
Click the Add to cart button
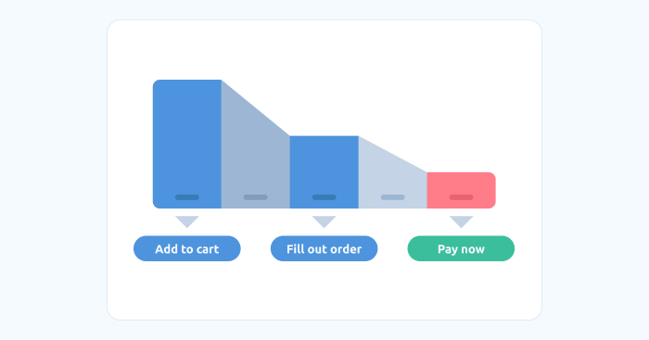click(187, 248)
